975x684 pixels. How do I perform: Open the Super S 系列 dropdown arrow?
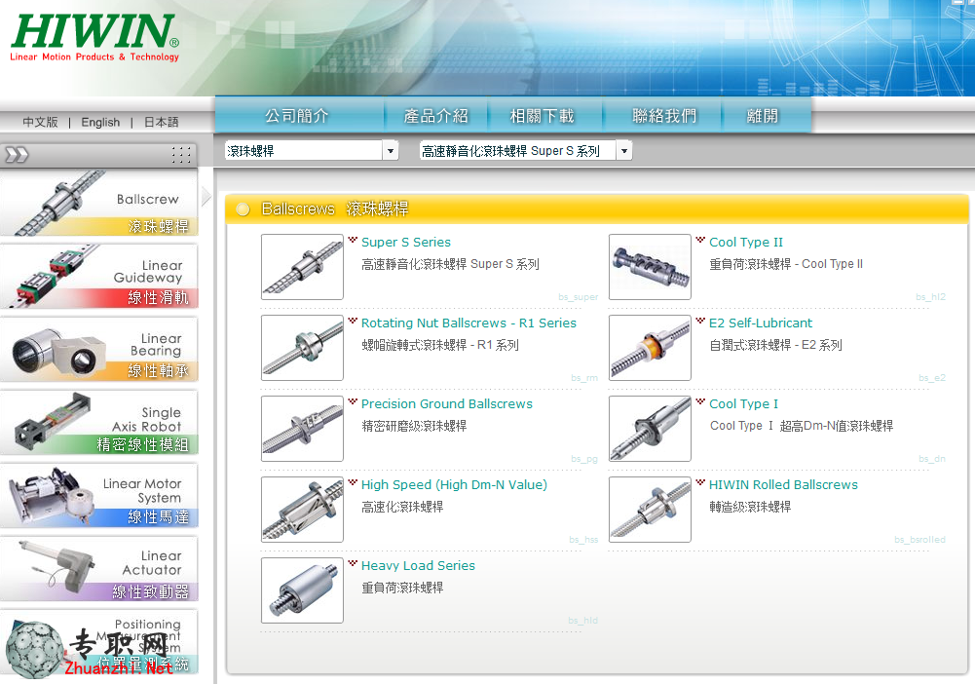624,150
